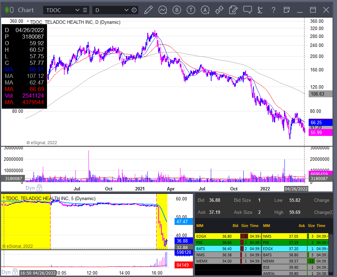
Task: Click the MA 107.12 value in data box
Action: click(35, 76)
